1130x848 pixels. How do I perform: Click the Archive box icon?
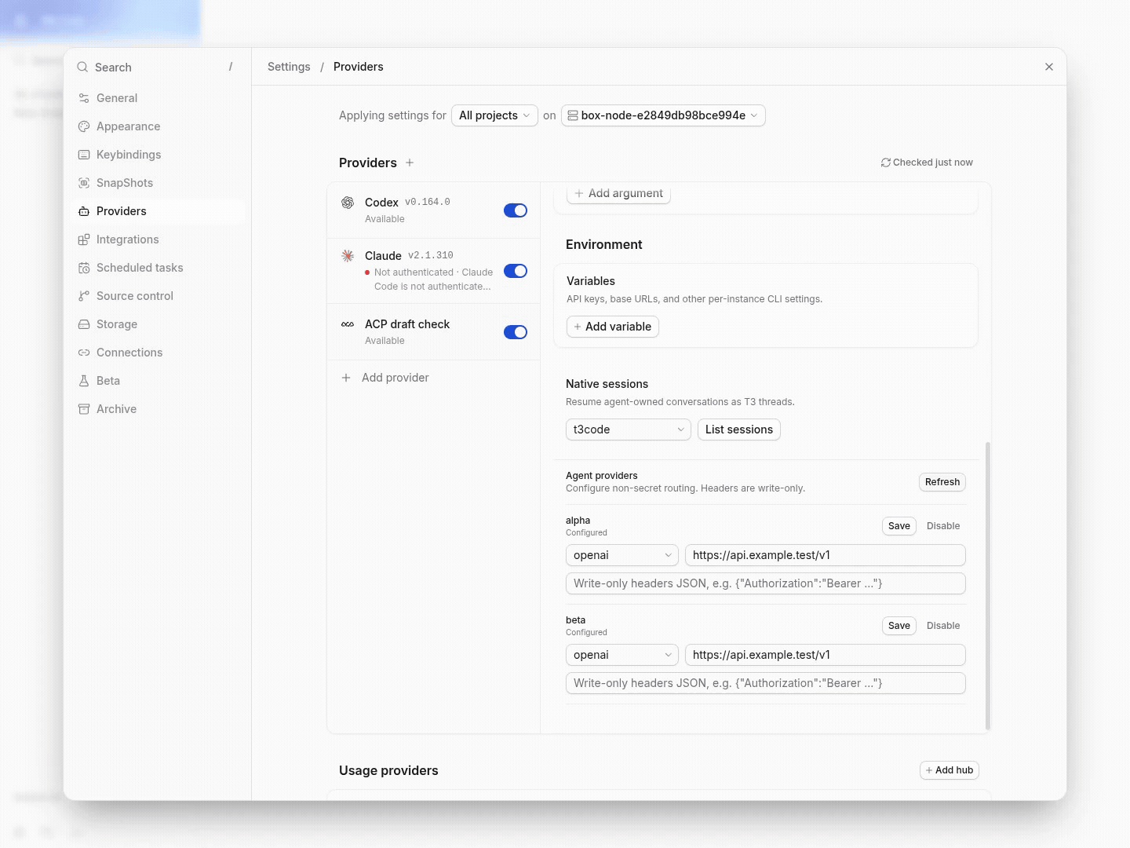click(x=84, y=409)
